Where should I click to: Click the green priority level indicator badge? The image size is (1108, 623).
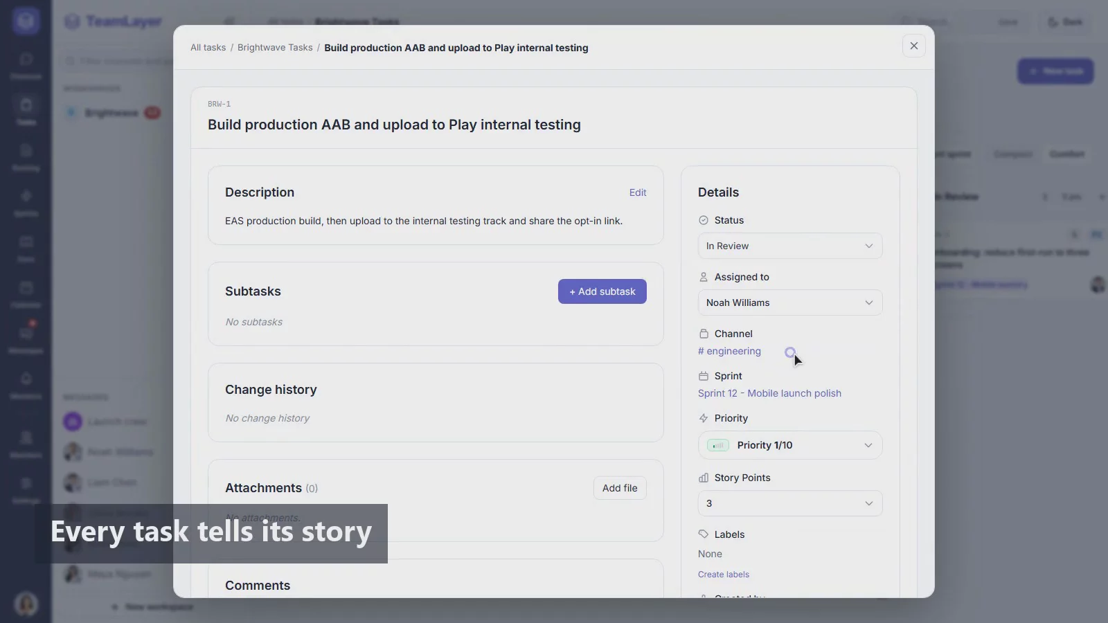point(718,445)
